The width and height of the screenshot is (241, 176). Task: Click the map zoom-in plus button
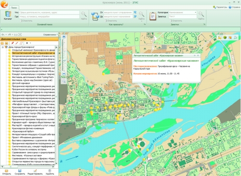64,37
